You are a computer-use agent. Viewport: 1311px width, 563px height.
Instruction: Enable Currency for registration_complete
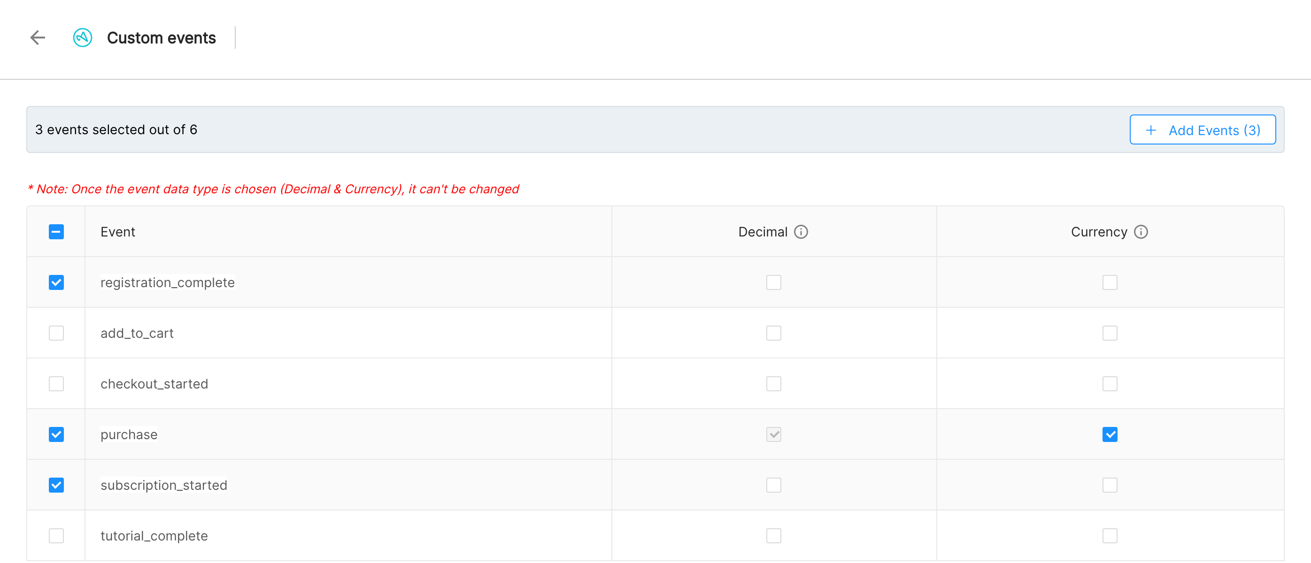point(1110,282)
